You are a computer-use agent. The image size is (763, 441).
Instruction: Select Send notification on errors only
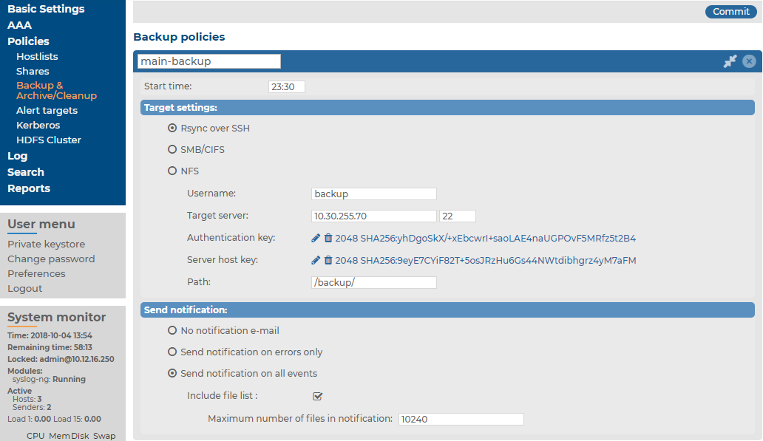172,352
